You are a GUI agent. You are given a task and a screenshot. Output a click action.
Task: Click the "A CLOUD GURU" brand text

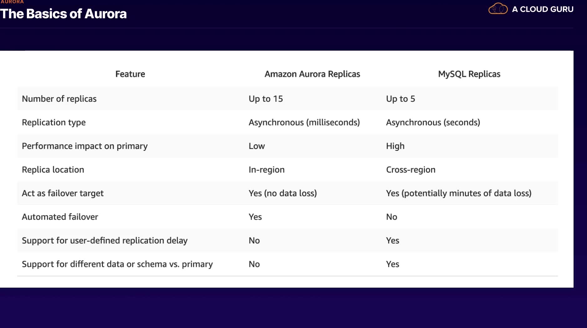click(543, 9)
